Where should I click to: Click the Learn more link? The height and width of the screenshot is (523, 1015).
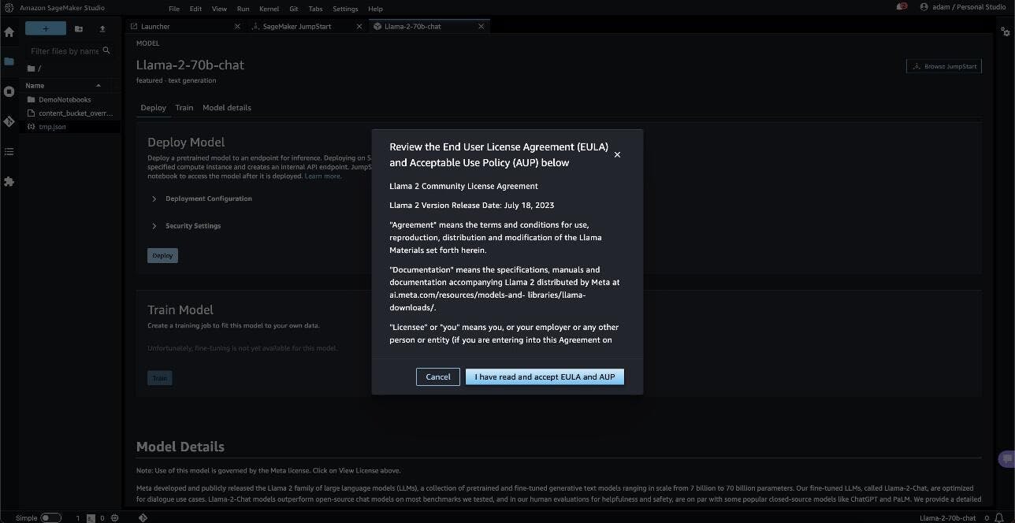click(323, 176)
